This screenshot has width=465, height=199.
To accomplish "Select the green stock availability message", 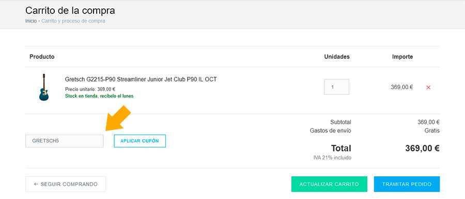I will coord(99,96).
